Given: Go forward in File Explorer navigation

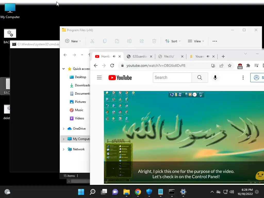Looking at the screenshot, I should (x=74, y=55).
